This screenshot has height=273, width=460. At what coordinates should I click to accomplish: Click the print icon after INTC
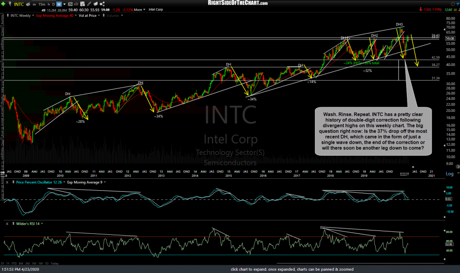[x=28, y=4]
